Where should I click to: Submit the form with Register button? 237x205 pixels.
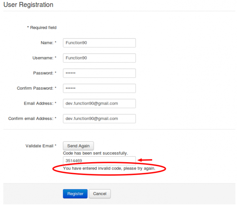click(75, 194)
